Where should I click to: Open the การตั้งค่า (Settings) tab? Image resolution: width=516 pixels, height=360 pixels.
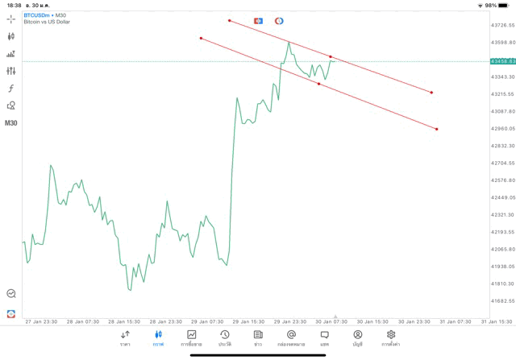click(x=391, y=337)
